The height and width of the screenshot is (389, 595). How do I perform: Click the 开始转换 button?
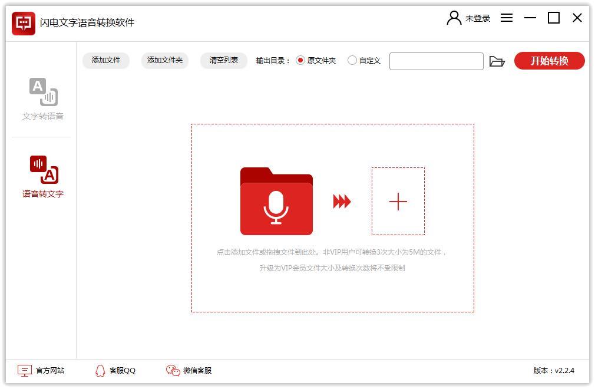tap(549, 61)
